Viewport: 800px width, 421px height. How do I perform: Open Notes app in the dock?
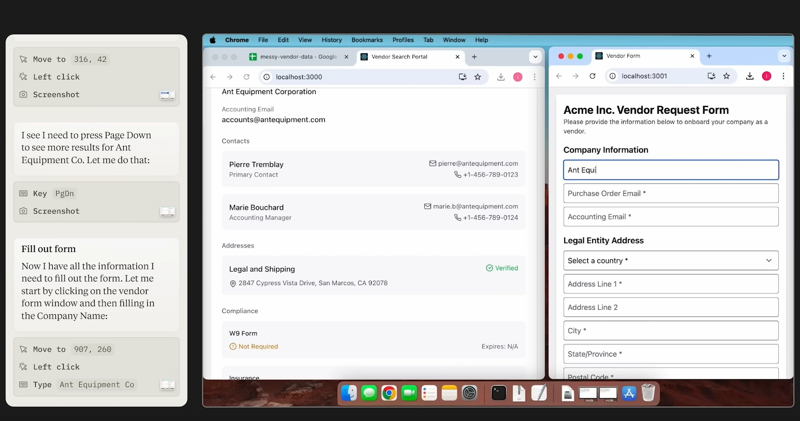coord(449,393)
